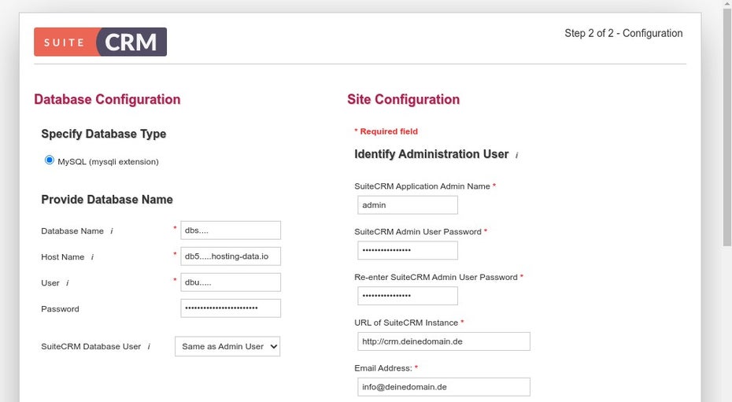Click the Email Address input field
This screenshot has height=402, width=732.
(444, 387)
